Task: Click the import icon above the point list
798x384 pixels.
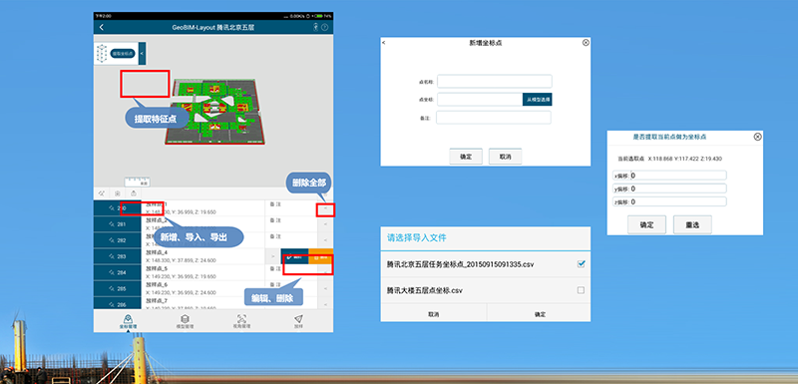Action: [118, 193]
